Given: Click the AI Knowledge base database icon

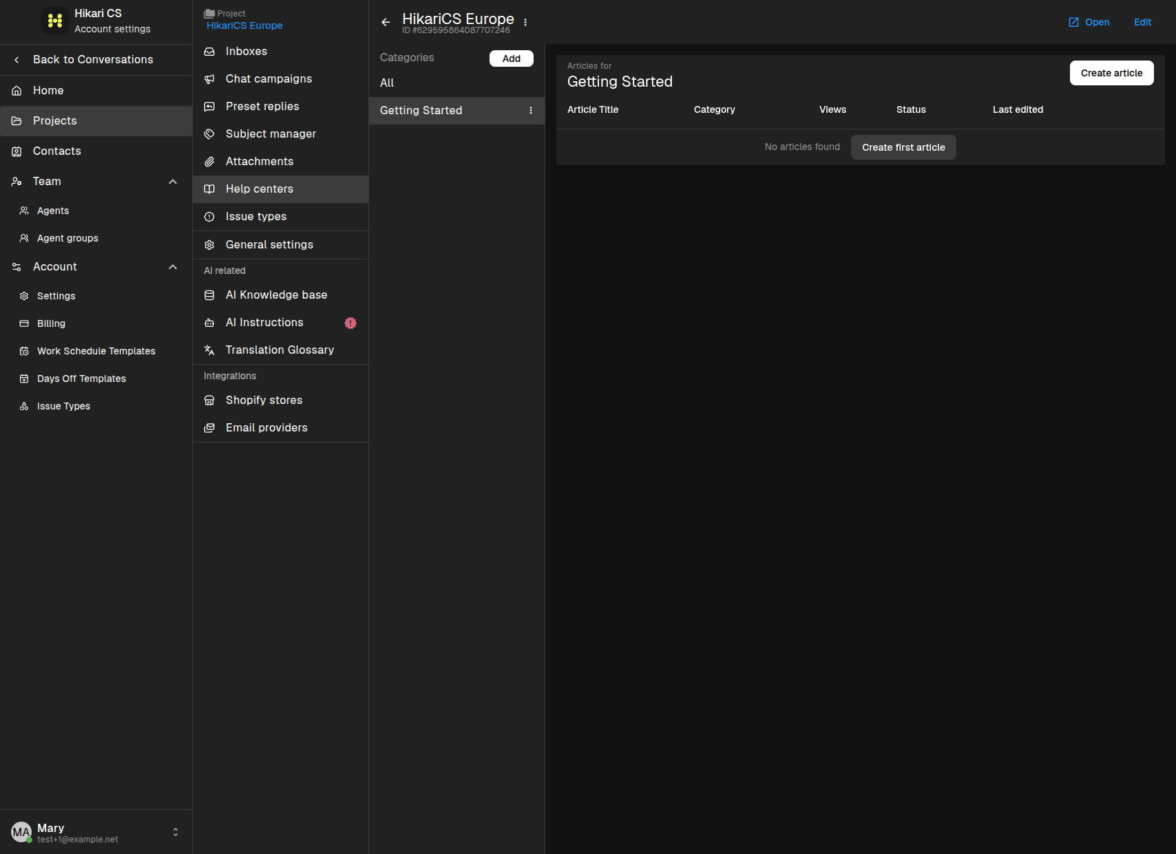Looking at the screenshot, I should (x=209, y=295).
